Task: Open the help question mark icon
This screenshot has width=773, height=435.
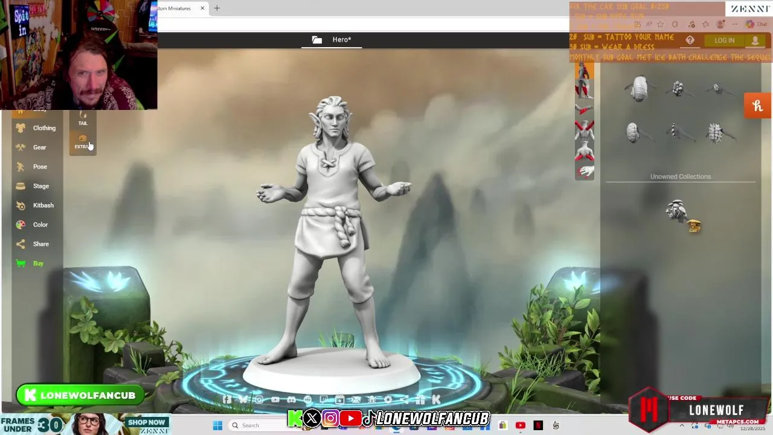Action: point(690,40)
